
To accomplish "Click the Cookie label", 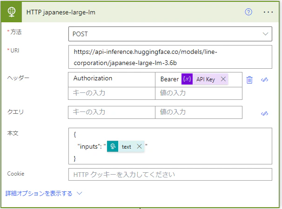I will point(16,174).
